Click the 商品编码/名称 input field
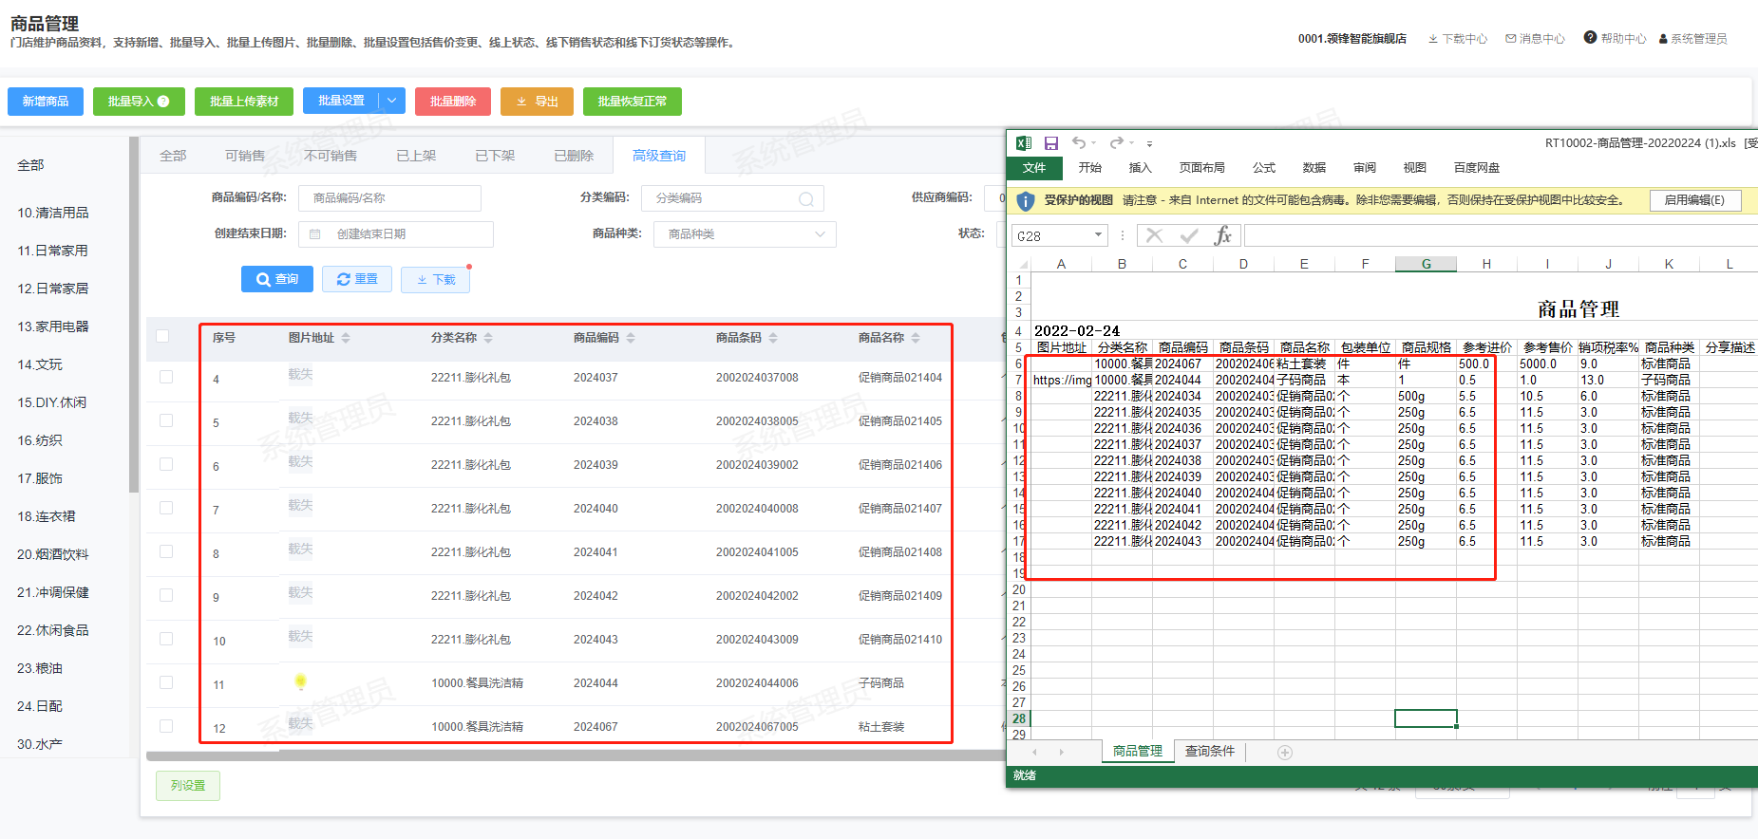 [389, 198]
